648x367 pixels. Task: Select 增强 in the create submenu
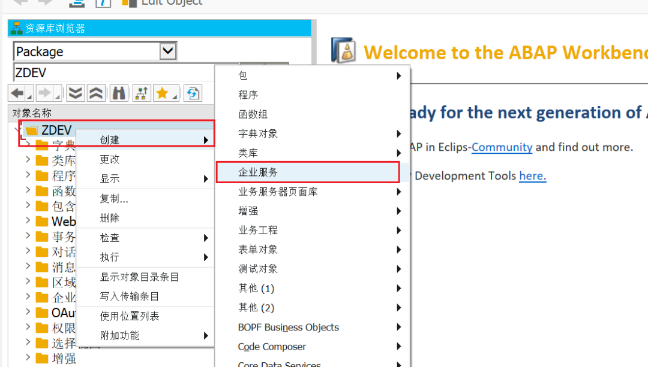(x=313, y=211)
